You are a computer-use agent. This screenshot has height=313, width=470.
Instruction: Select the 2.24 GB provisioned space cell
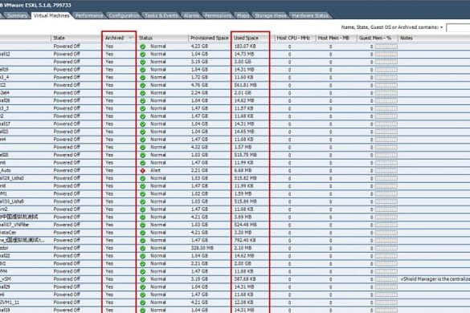[x=199, y=93]
